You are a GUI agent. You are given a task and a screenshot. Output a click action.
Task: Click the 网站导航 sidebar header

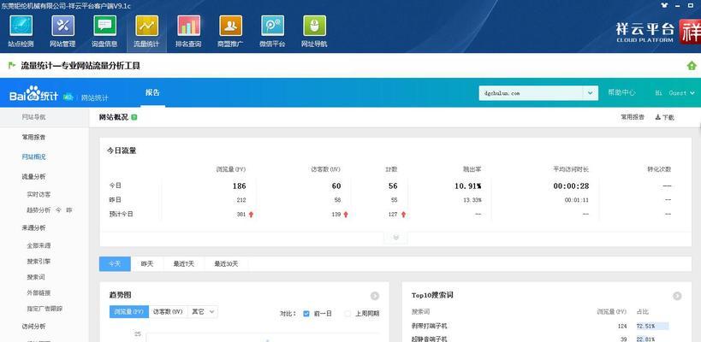point(34,117)
